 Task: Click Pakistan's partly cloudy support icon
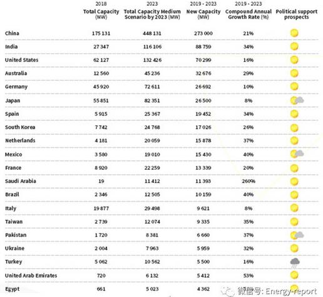pos(297,235)
